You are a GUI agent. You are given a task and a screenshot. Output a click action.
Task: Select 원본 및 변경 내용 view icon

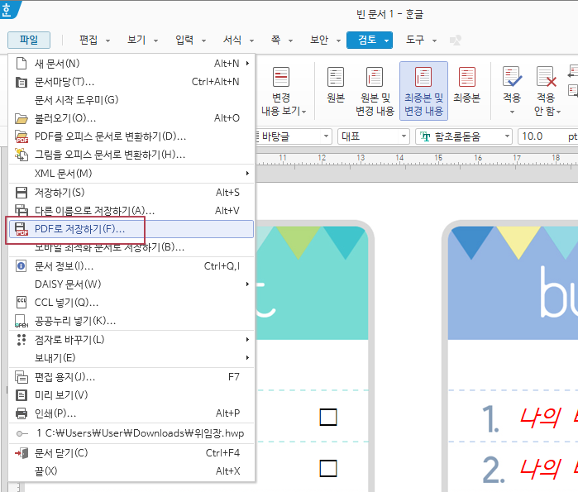[x=375, y=77]
